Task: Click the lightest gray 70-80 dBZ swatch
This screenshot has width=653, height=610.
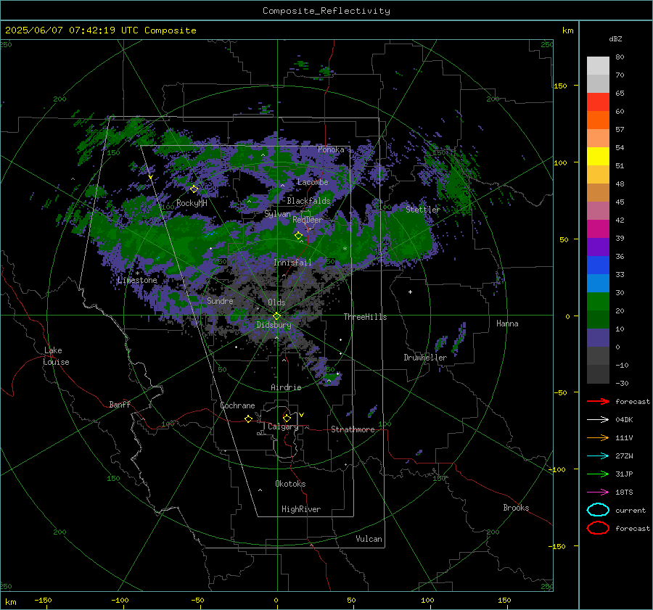Action: [x=598, y=66]
